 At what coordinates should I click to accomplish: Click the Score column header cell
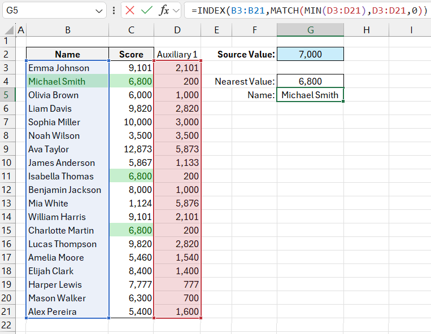131,54
